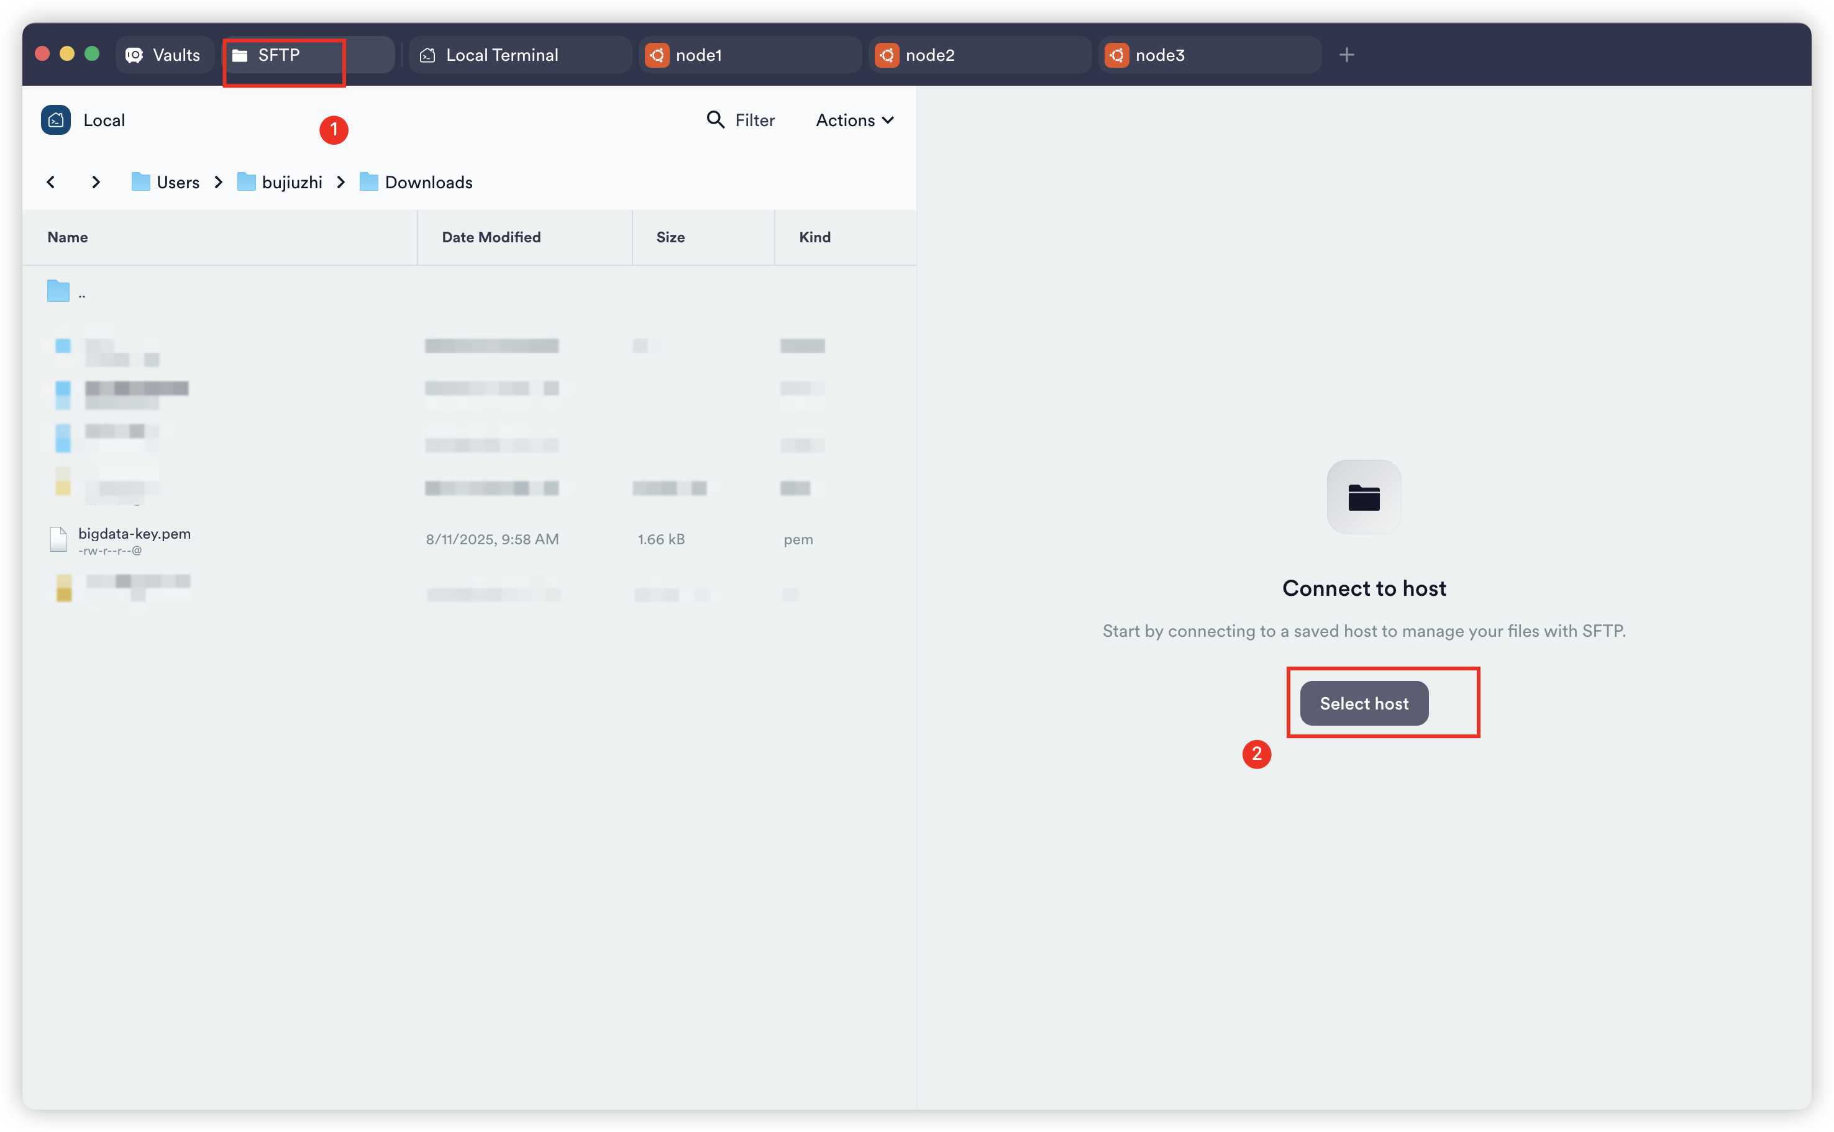Sort by Date Modified column

[490, 237]
